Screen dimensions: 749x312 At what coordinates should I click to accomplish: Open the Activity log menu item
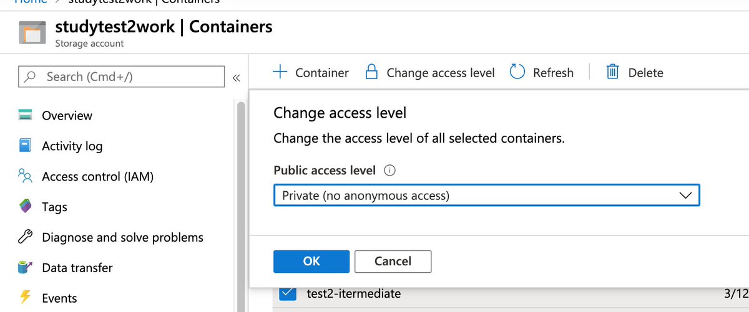[x=72, y=146]
